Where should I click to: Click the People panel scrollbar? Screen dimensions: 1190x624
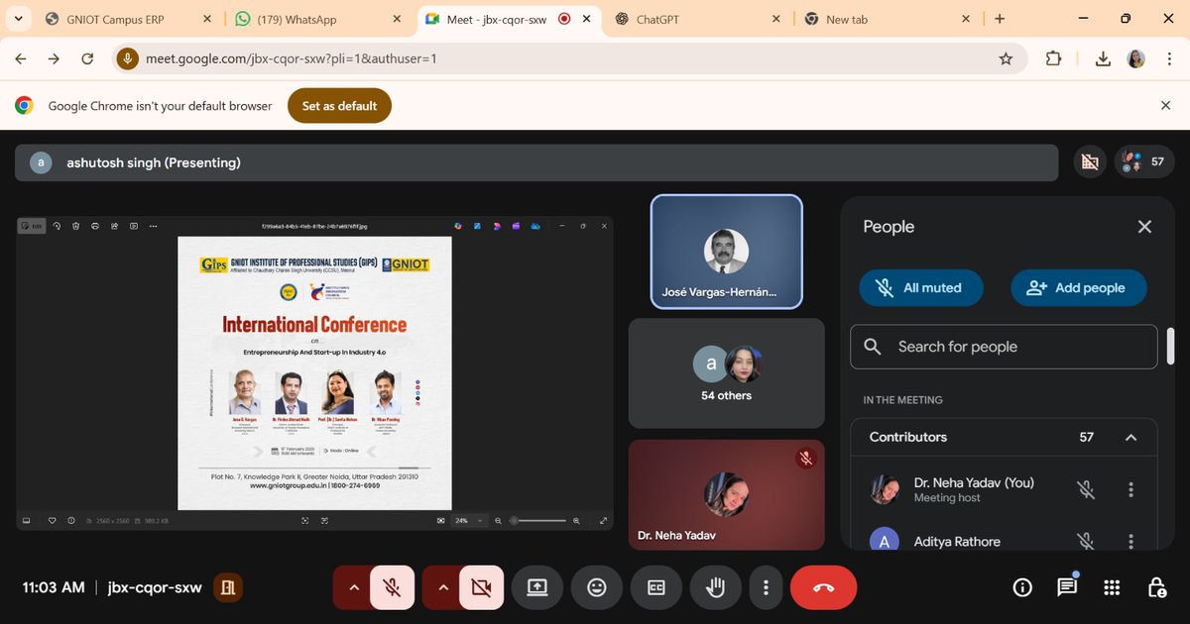pos(1171,346)
